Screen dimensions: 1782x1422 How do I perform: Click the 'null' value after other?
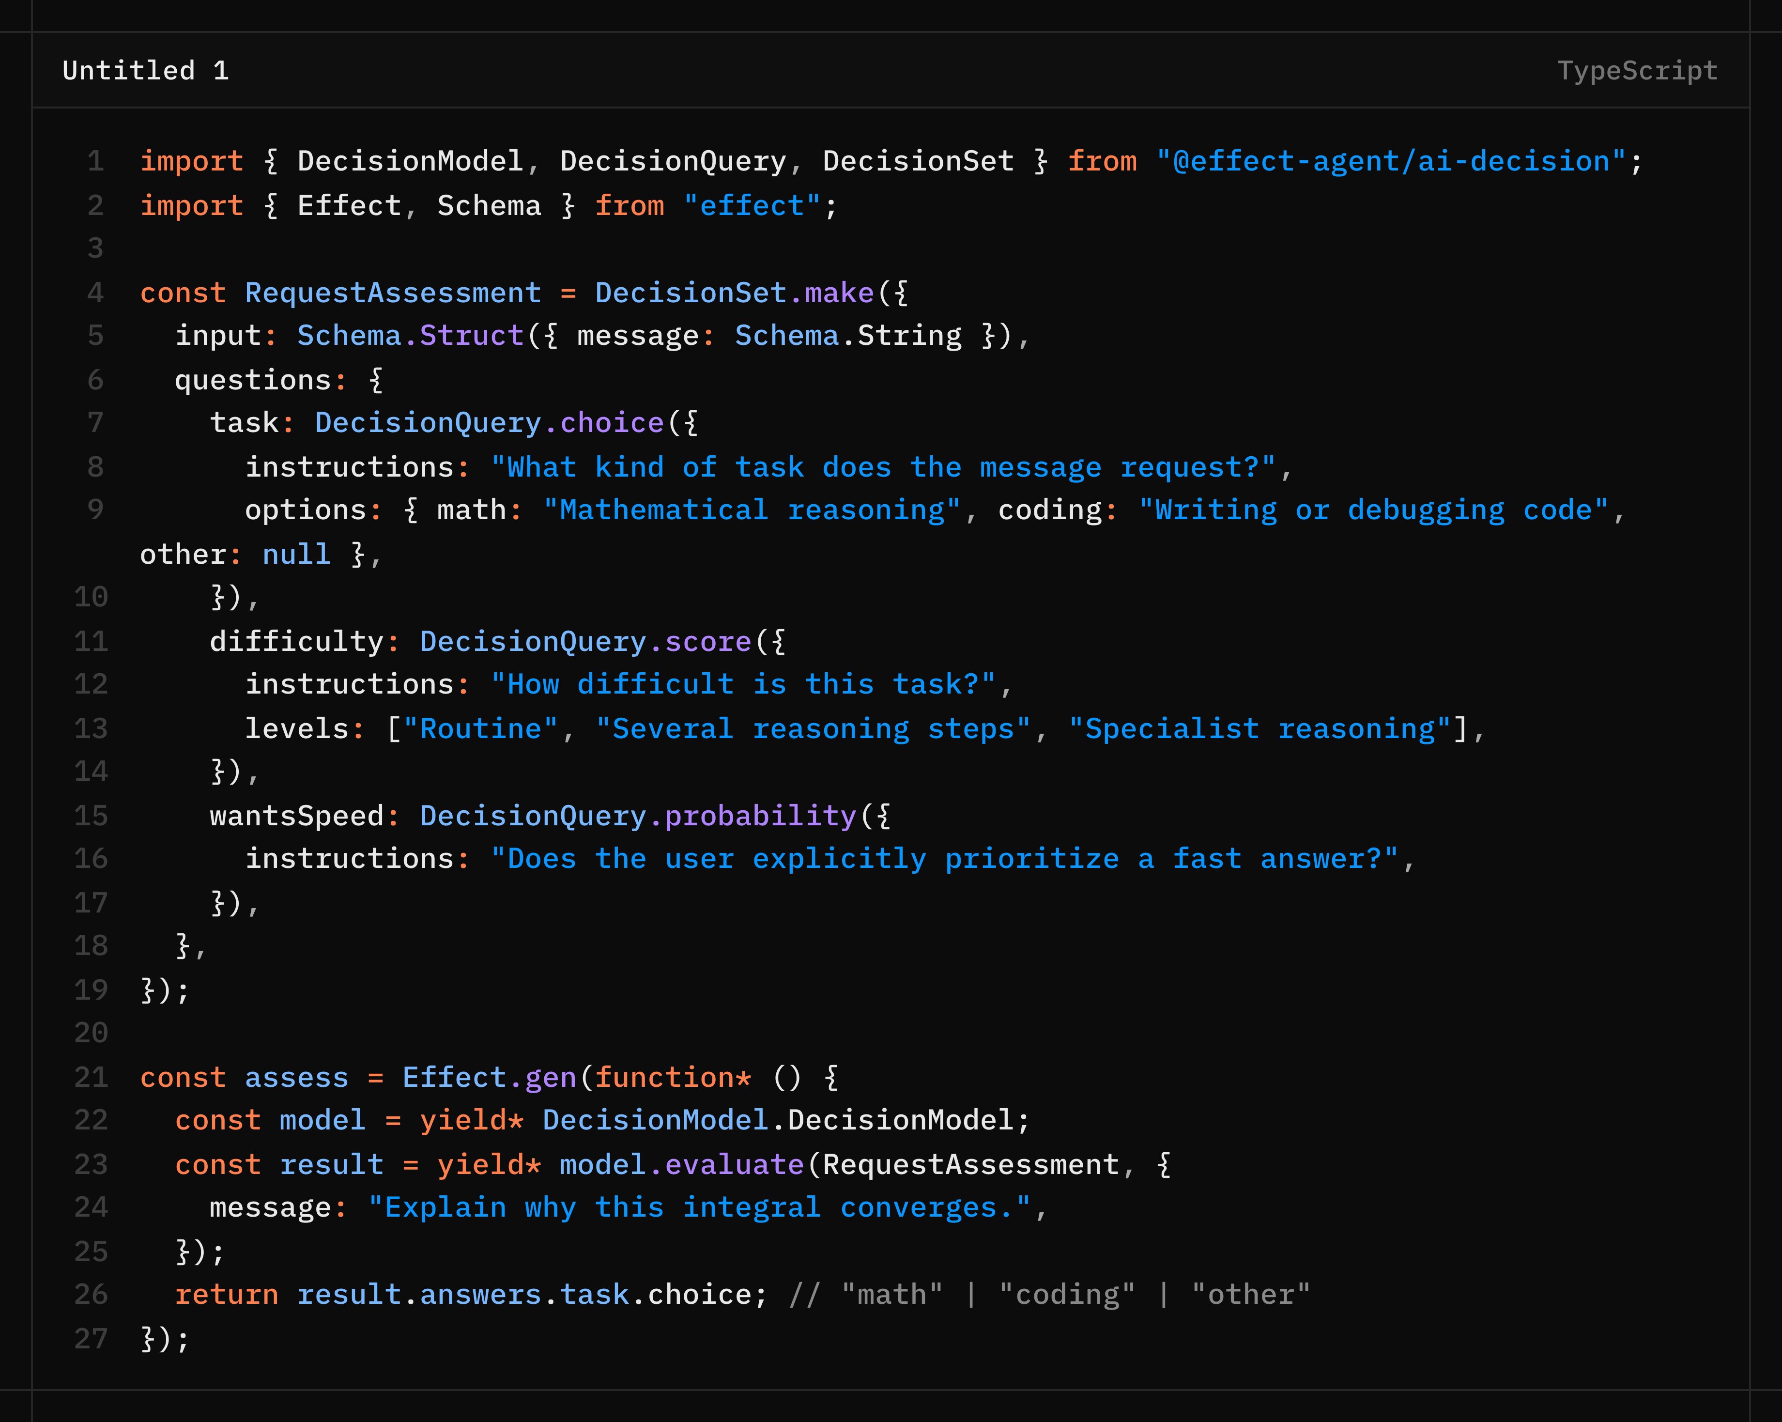[297, 555]
